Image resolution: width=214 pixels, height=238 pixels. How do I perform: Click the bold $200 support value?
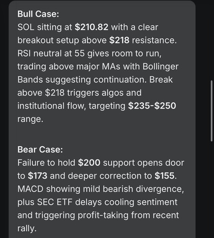pyautogui.click(x=89, y=163)
